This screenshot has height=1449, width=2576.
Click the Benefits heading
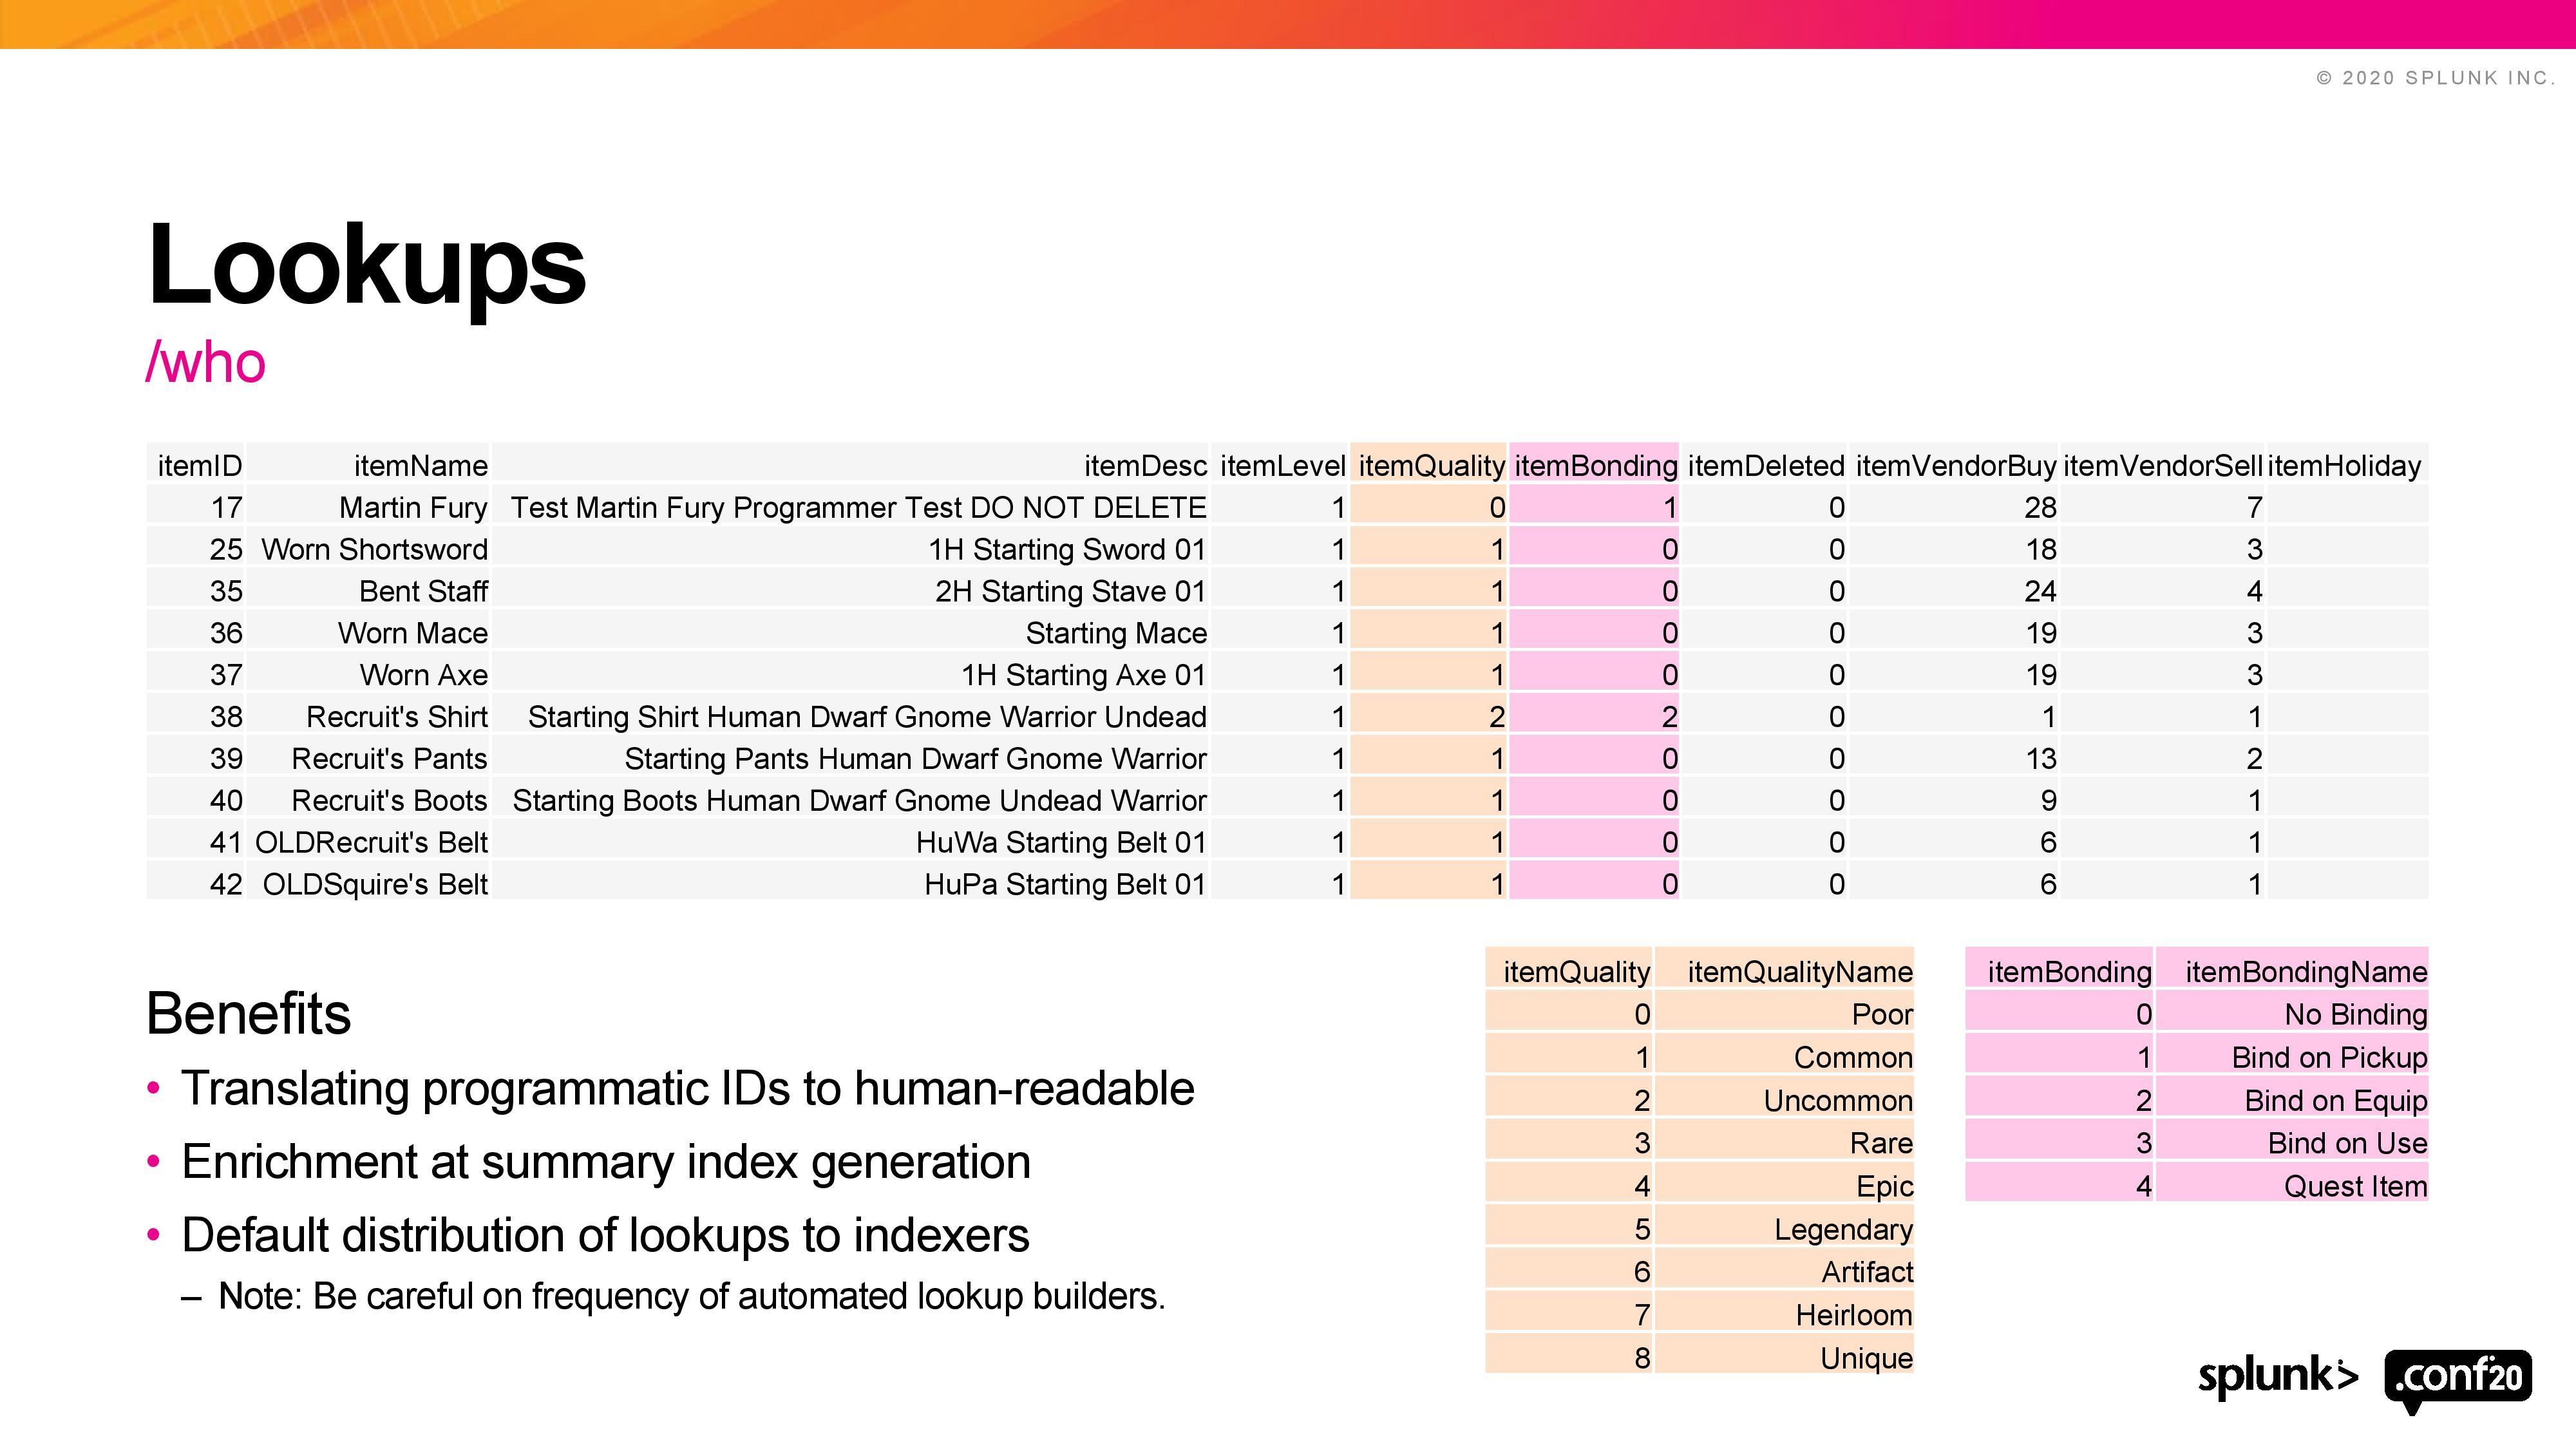(x=248, y=1014)
